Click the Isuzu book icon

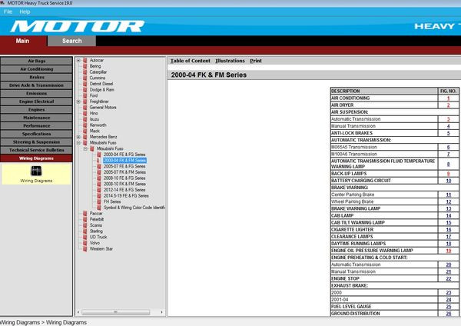point(85,118)
